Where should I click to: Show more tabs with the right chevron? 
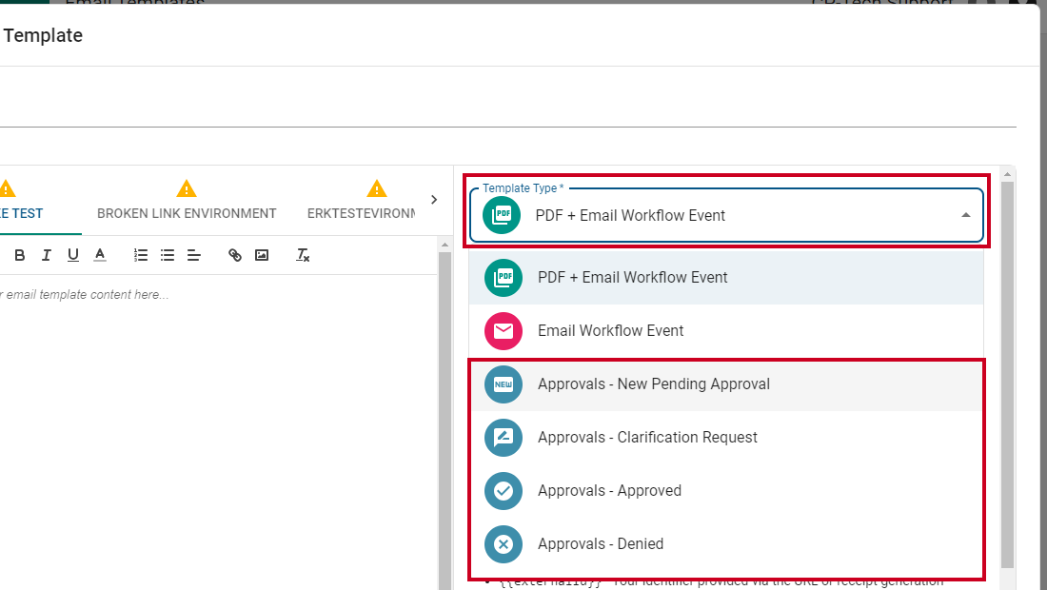click(434, 200)
